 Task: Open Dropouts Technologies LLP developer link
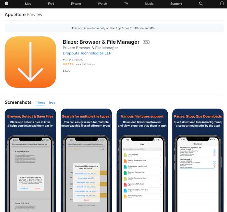point(87,53)
